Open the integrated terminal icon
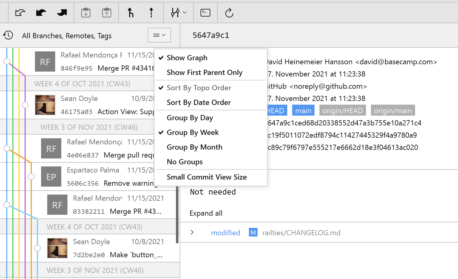This screenshot has height=279, width=458. point(205,13)
